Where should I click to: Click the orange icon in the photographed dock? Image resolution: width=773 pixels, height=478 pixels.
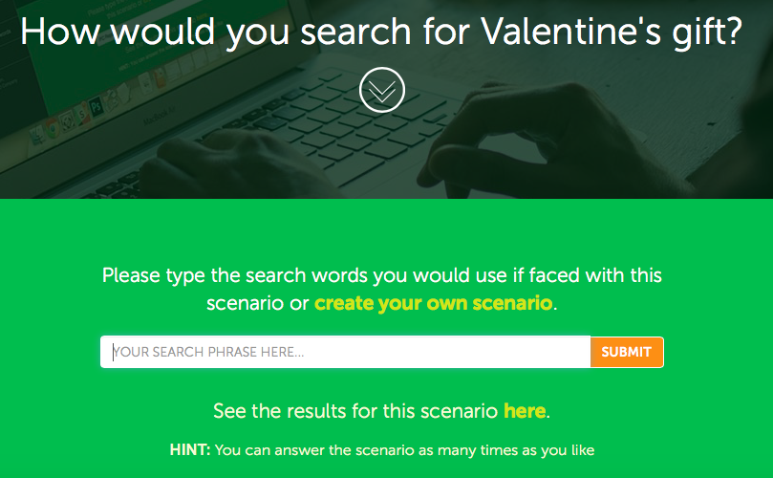coord(160,78)
